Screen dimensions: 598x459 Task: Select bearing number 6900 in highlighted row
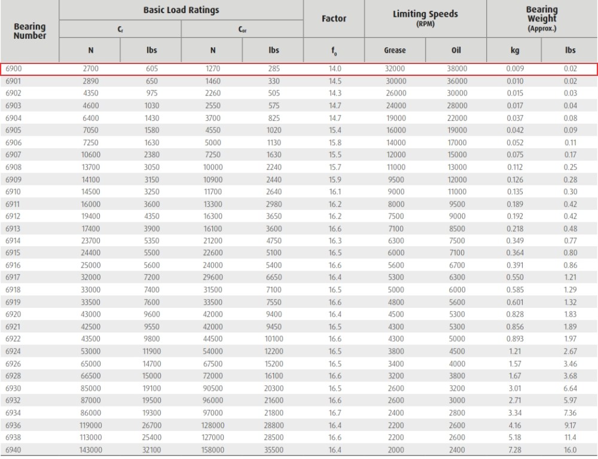14,69
